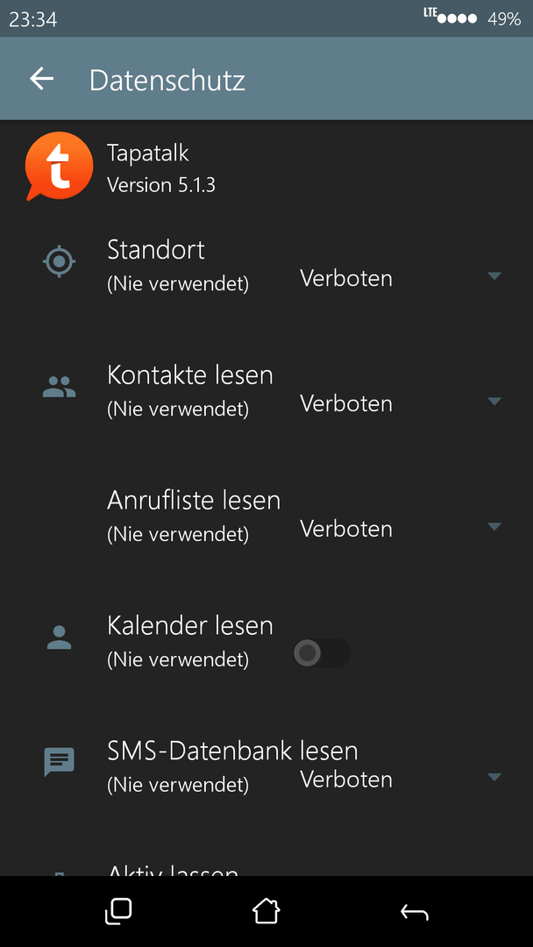This screenshot has width=533, height=947.
Task: Open recent apps from navigation bar
Action: coord(118,911)
